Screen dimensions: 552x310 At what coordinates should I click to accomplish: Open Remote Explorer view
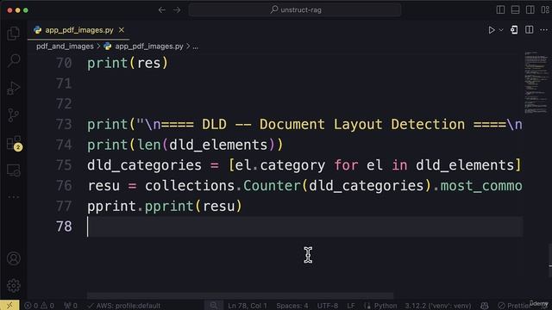(14, 170)
